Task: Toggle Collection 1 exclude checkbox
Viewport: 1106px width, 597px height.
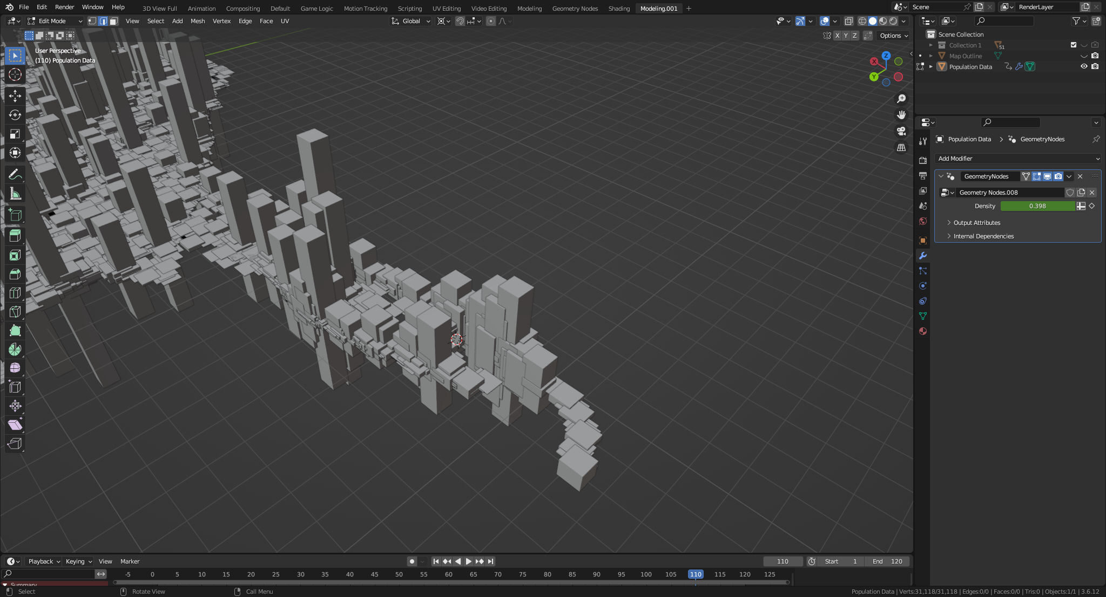Action: 1074,45
